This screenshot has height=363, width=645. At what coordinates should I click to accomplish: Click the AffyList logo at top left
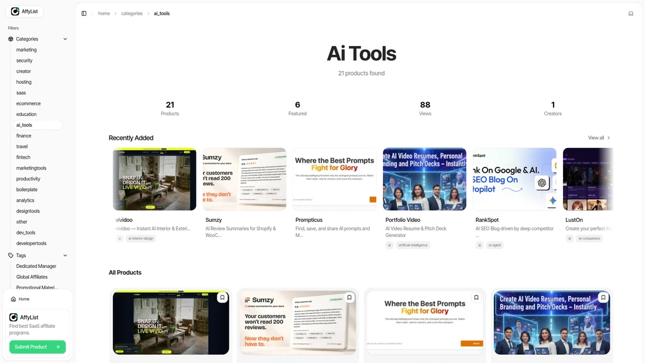pos(25,11)
